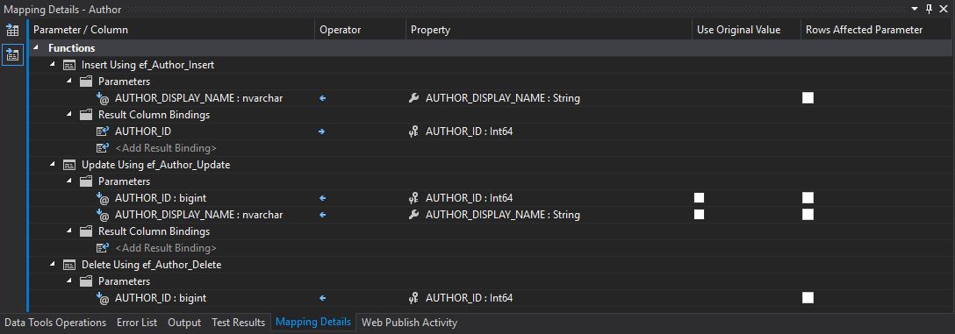Viewport: 955px width, 334px height.
Task: Click key property icon in Insert AUTHOR_ID : Int64 row
Action: 414,131
